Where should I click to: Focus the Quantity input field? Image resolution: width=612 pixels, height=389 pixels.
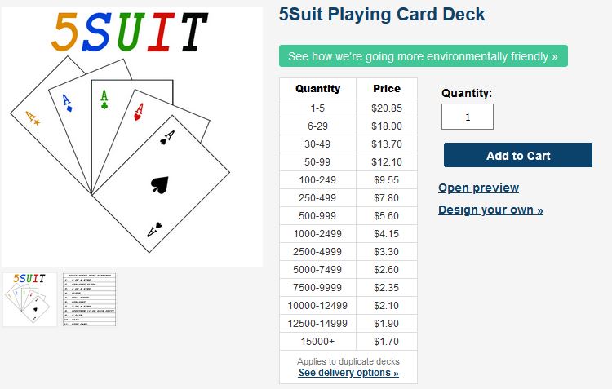(x=468, y=117)
